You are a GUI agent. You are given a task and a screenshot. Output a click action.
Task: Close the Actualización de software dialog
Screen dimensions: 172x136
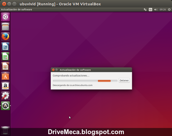coord(53,70)
